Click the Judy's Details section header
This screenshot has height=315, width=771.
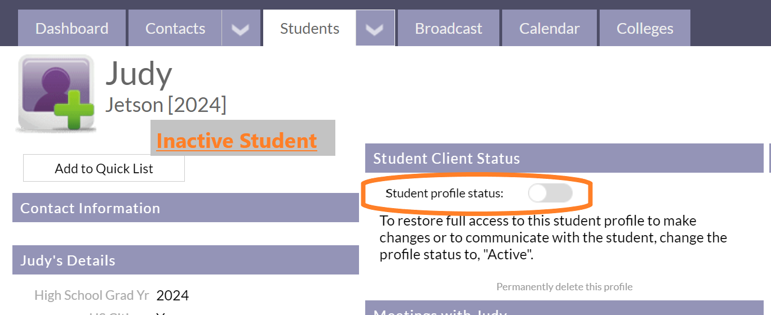[x=185, y=260]
